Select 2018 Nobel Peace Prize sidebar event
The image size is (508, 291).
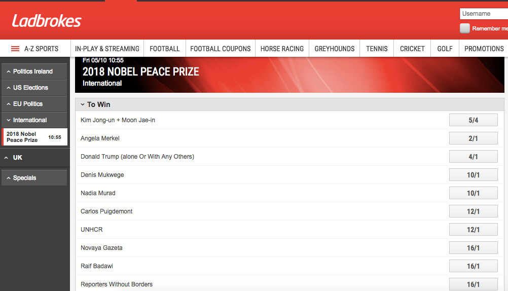click(34, 137)
